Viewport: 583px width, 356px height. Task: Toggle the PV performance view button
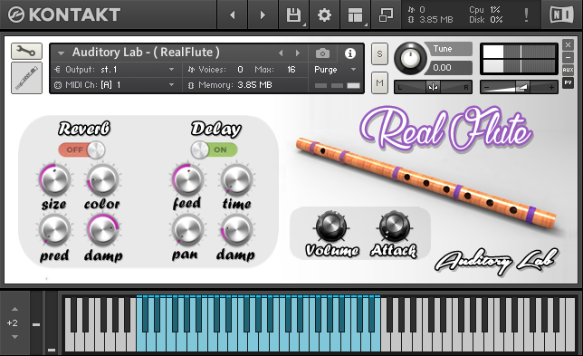coord(568,82)
